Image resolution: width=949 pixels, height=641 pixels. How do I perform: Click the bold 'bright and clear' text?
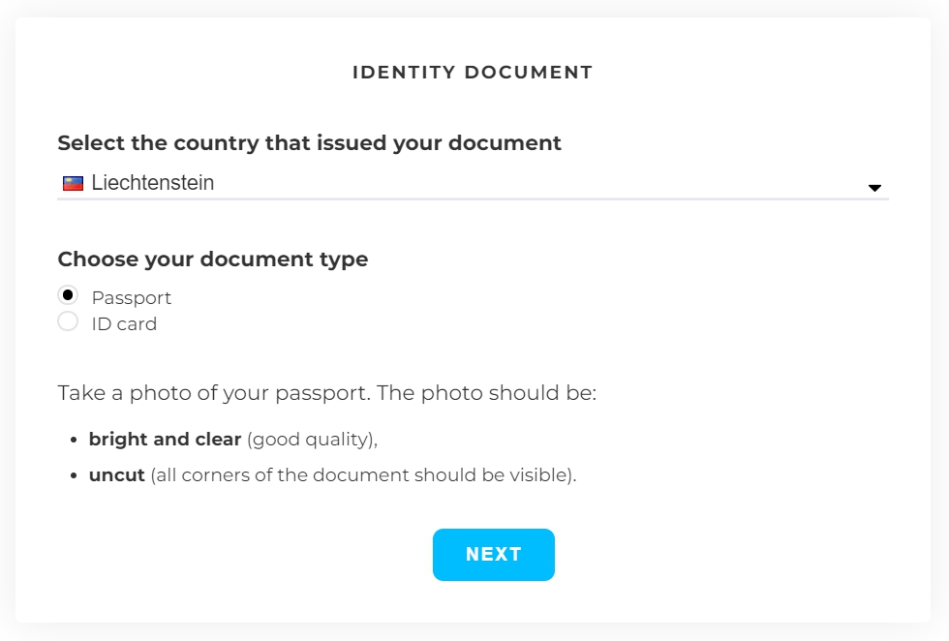(165, 440)
